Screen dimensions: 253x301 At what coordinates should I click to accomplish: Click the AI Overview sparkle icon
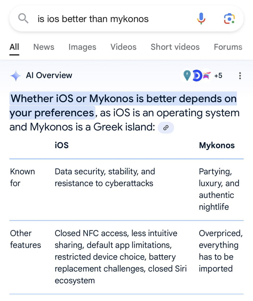point(16,76)
